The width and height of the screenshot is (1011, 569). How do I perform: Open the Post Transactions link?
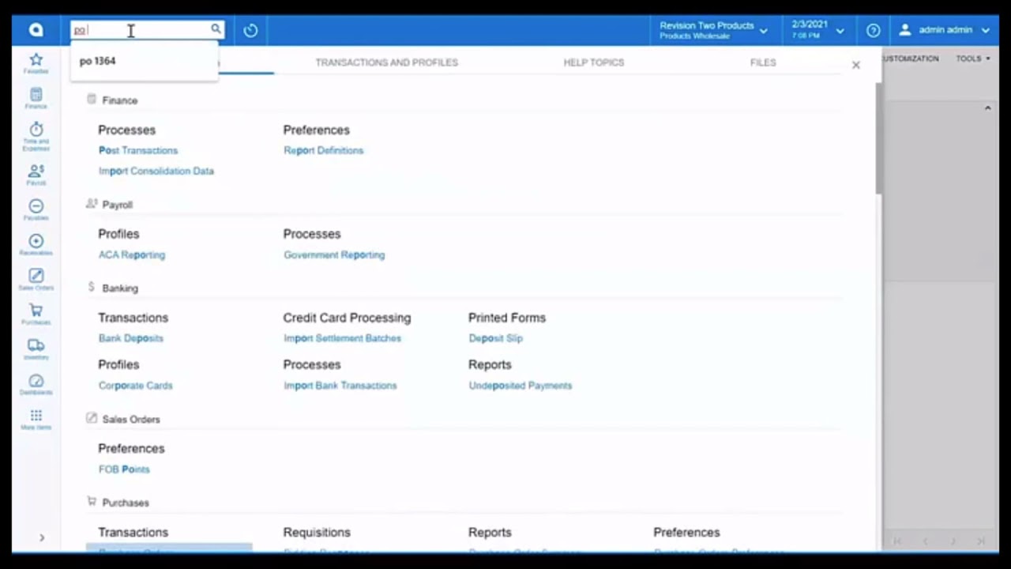point(138,150)
